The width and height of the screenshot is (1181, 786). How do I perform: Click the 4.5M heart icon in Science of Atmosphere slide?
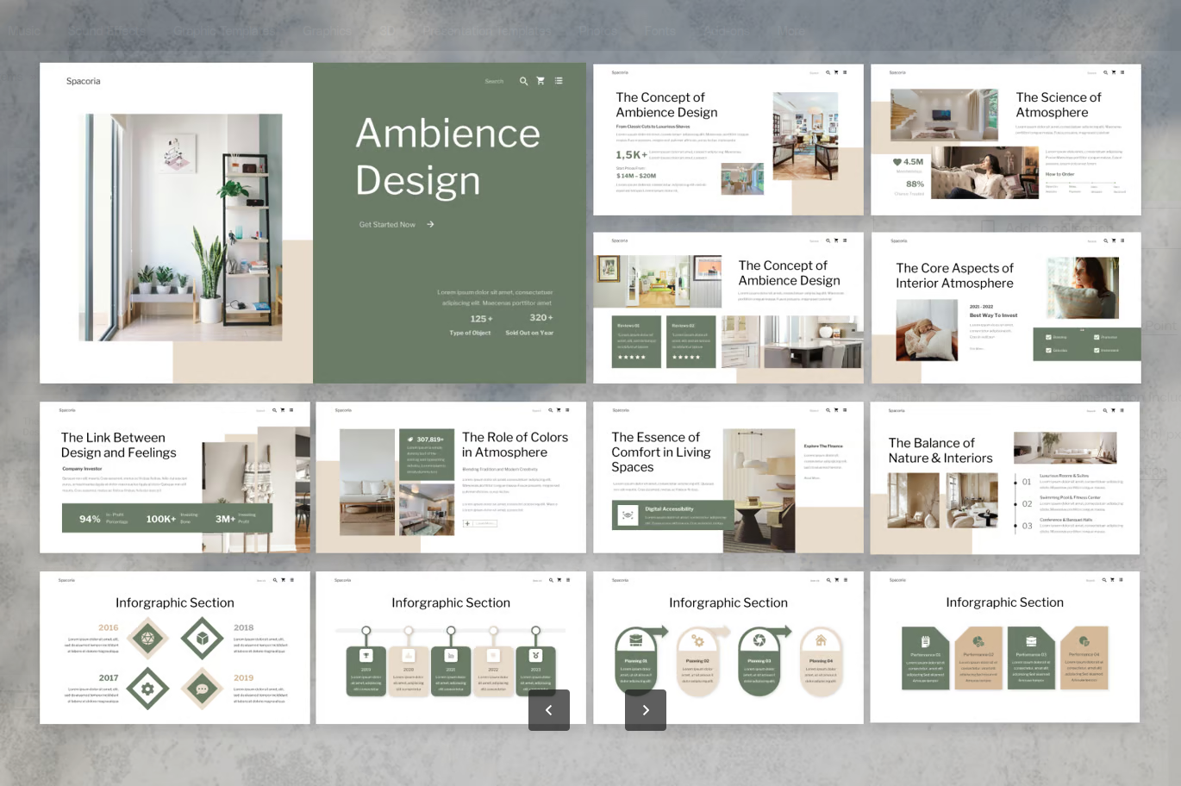click(897, 161)
